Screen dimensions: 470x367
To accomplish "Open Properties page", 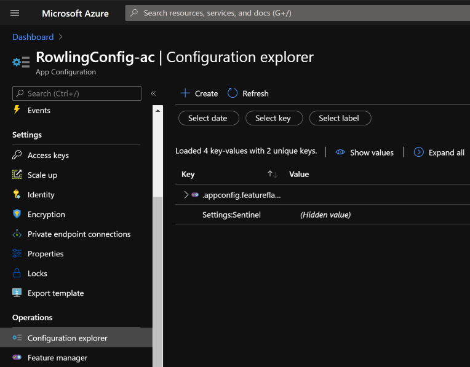I will pos(46,254).
